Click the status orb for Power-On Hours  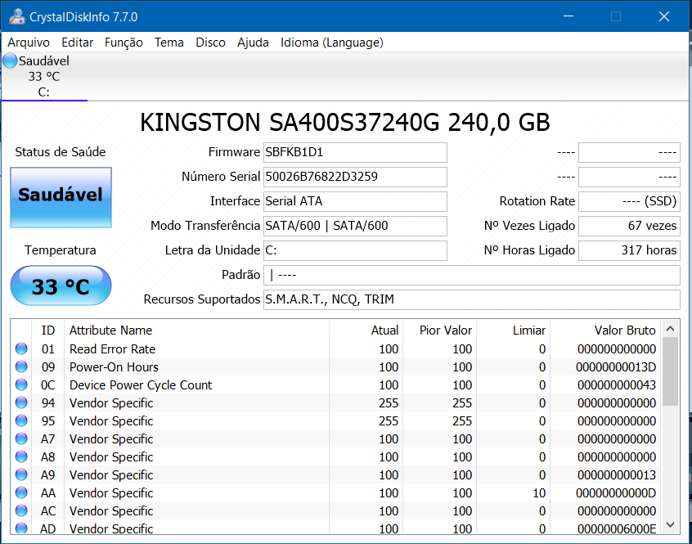21,366
